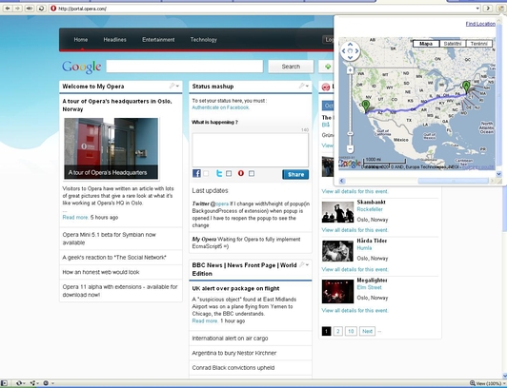Screen dimensions: 507x388
Task: Switch the map to Mapa view
Action: click(426, 44)
